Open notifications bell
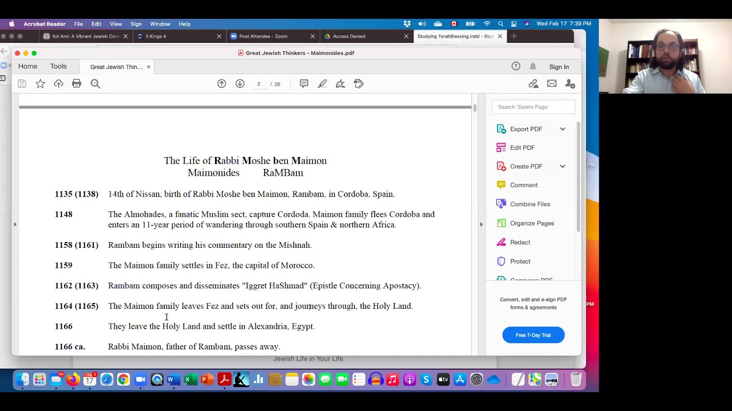This screenshot has width=732, height=411. point(533,66)
